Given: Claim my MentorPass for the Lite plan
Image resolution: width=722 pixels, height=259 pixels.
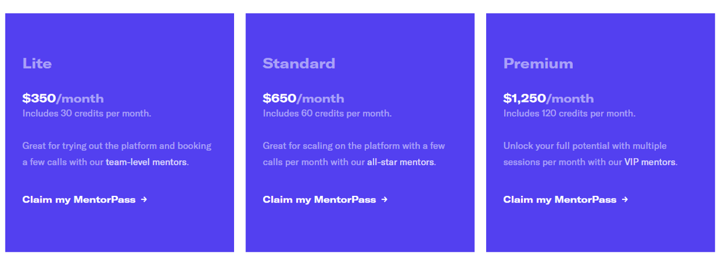Looking at the screenshot, I should 85,200.
